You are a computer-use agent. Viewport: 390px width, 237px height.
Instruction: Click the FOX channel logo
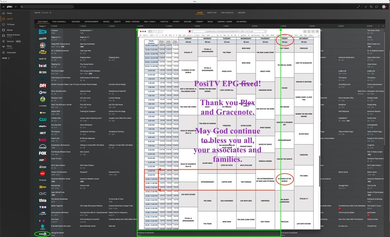click(x=43, y=153)
